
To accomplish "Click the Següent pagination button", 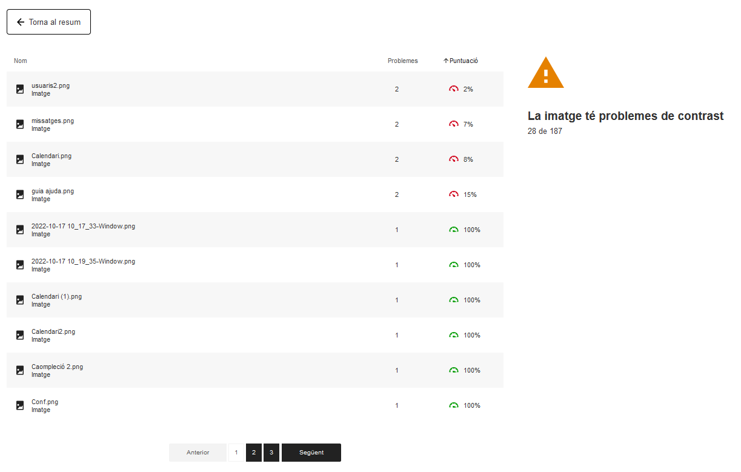I will tap(311, 453).
